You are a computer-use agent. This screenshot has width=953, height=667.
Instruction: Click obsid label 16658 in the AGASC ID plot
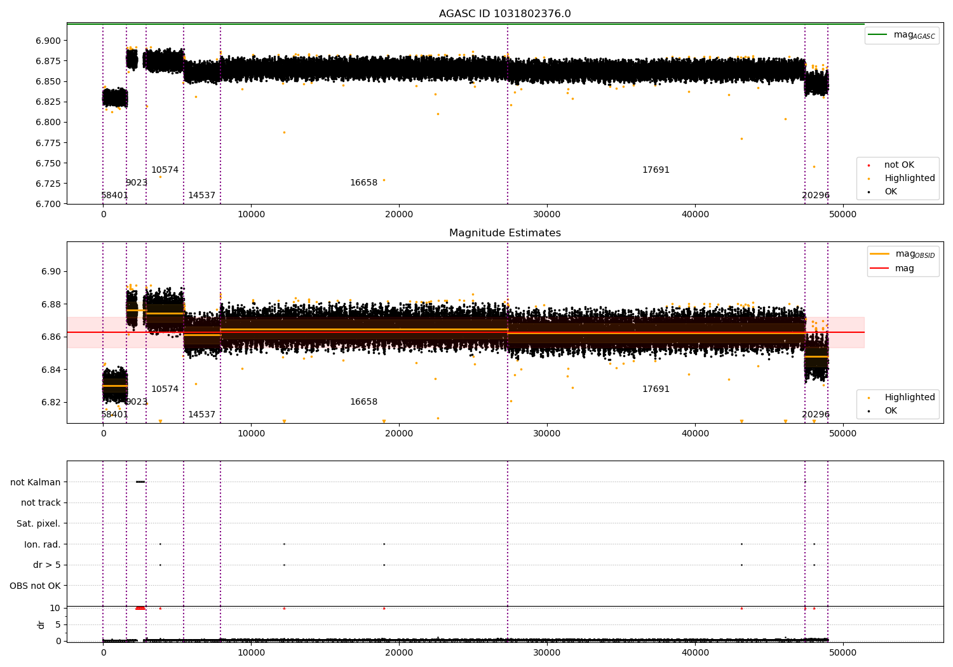[x=363, y=183]
